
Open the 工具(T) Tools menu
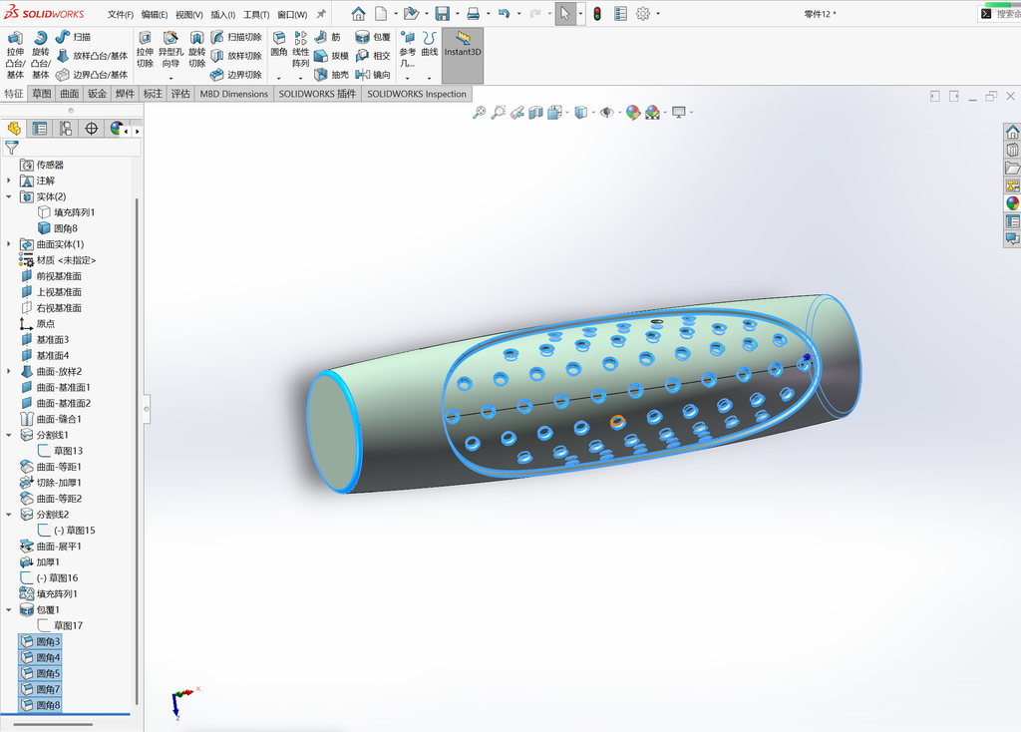click(256, 14)
